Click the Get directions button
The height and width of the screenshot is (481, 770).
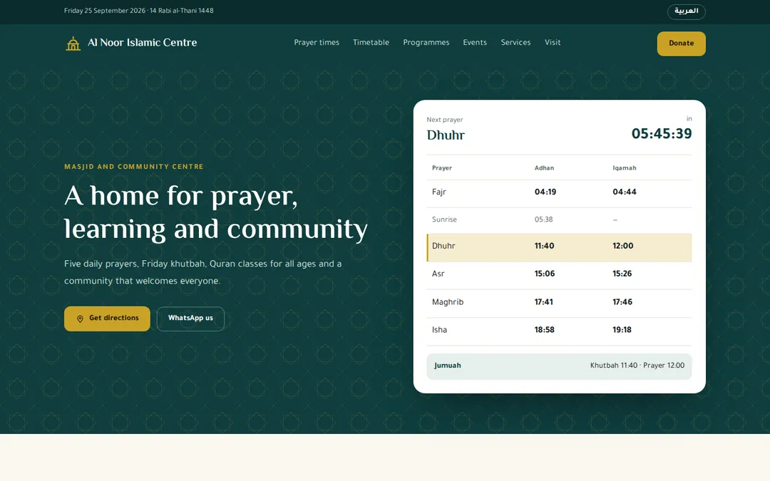107,319
